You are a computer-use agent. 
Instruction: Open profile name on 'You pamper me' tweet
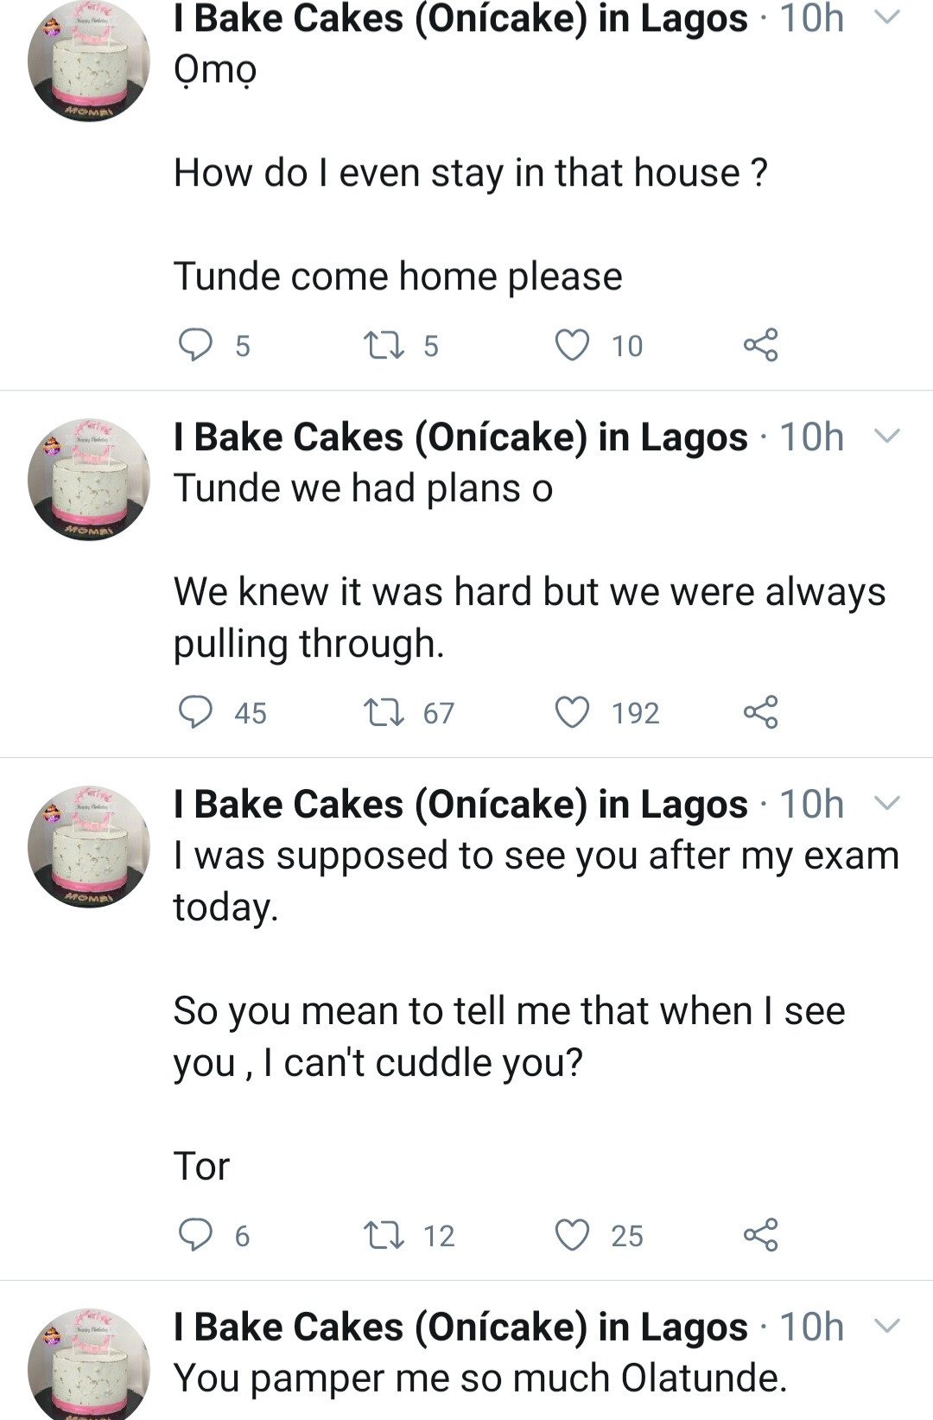tap(460, 1328)
